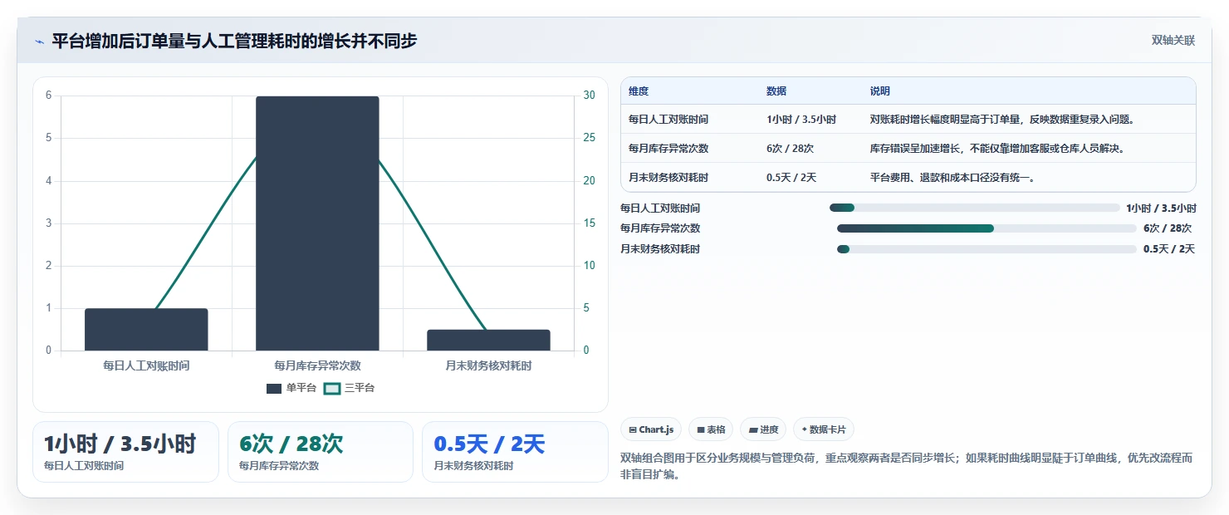
Task: Click the x-axis label 每月库存异常次数 under the chart
Action: (317, 365)
